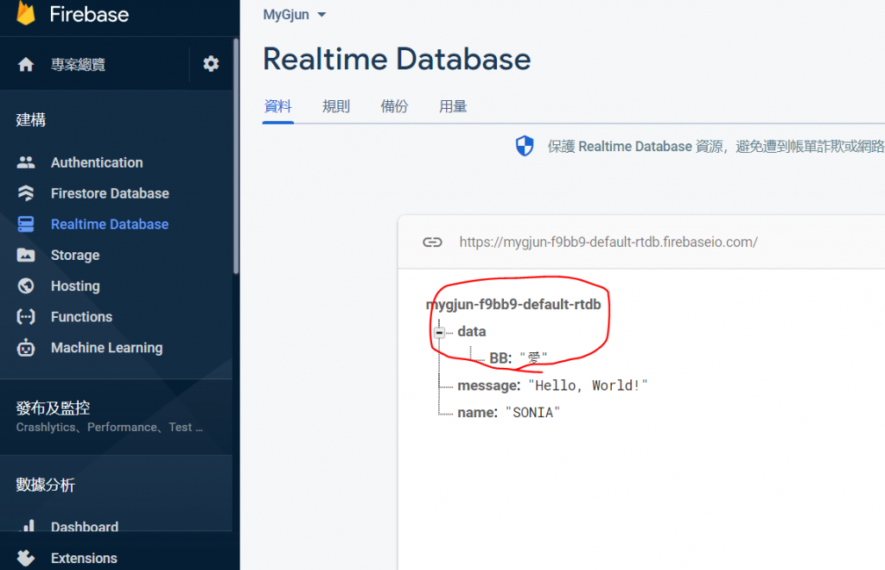The image size is (885, 570).
Task: Collapse the data node in tree
Action: [x=439, y=332]
